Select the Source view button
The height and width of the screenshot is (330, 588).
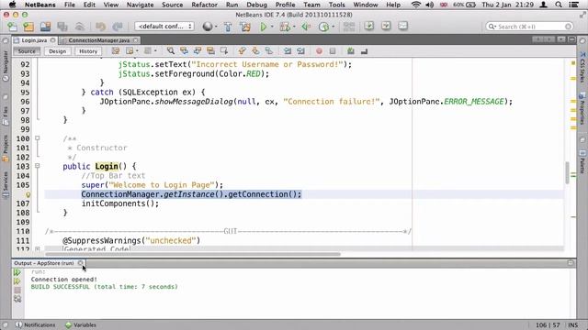[x=27, y=51]
